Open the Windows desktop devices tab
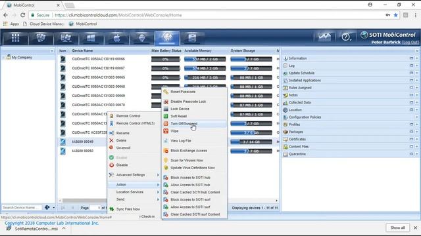Screen dimensions: 421x236 [x=66, y=38]
